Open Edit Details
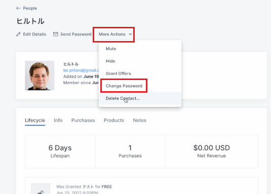Viewport: 271px width, 194px height. pos(31,34)
